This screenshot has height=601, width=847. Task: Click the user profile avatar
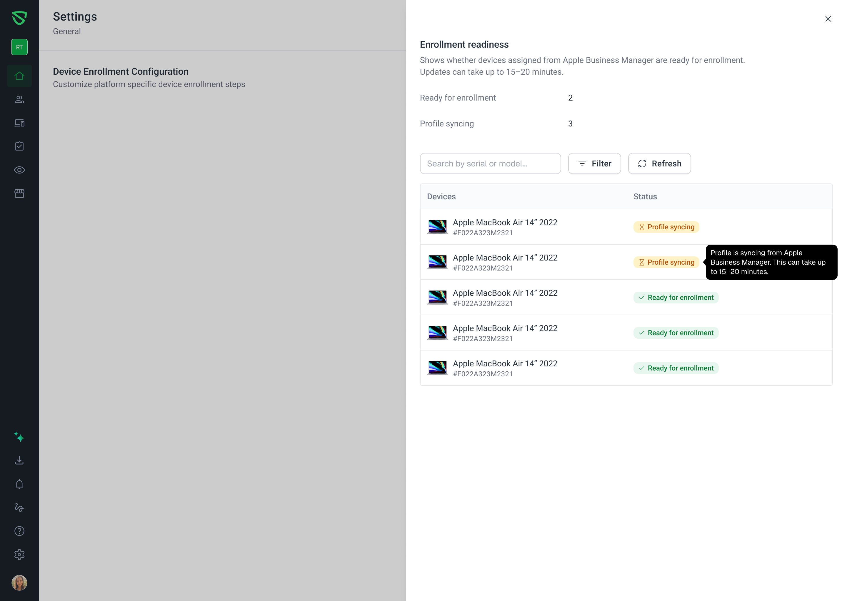(x=19, y=582)
